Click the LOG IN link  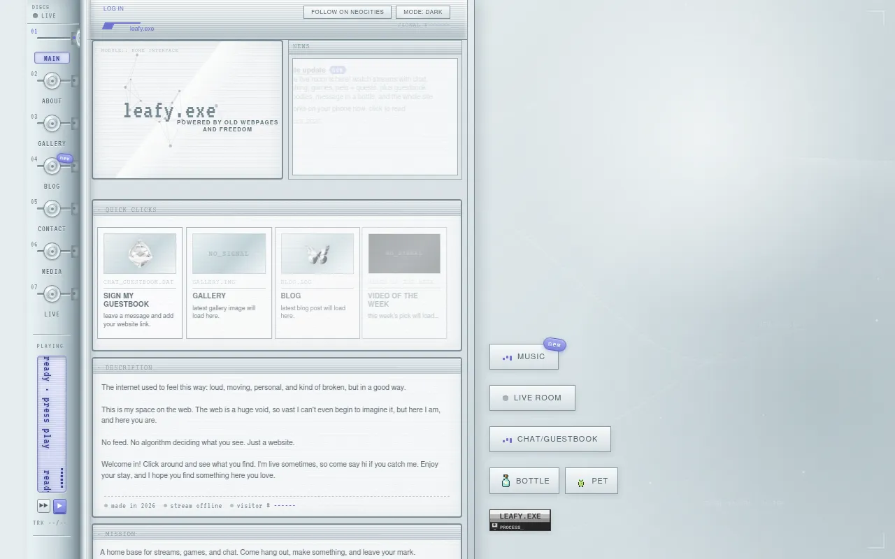tap(113, 8)
